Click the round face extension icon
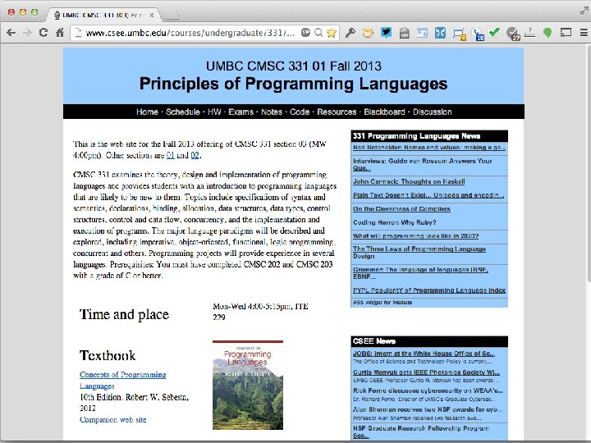Viewport: 591px width, 443px height. (368, 33)
